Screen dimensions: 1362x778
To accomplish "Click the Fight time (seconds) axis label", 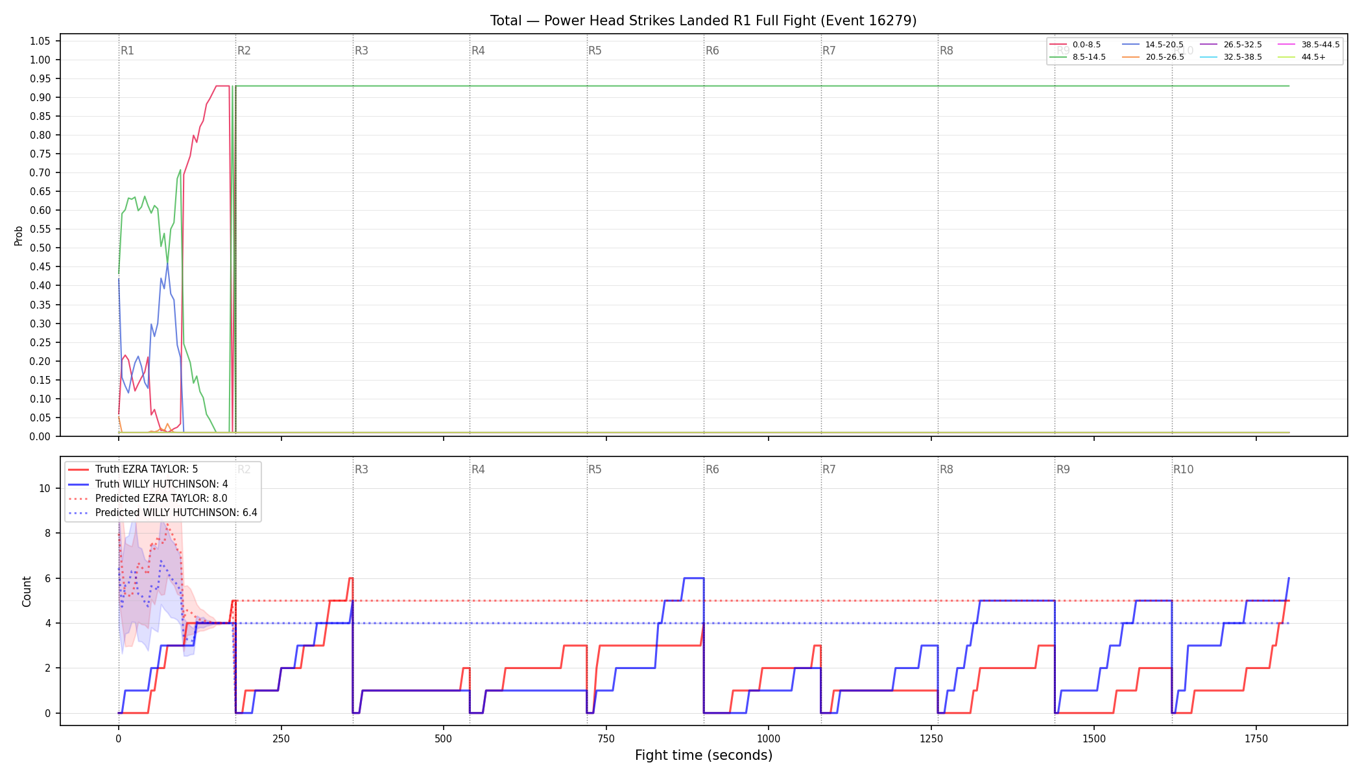I will (704, 755).
